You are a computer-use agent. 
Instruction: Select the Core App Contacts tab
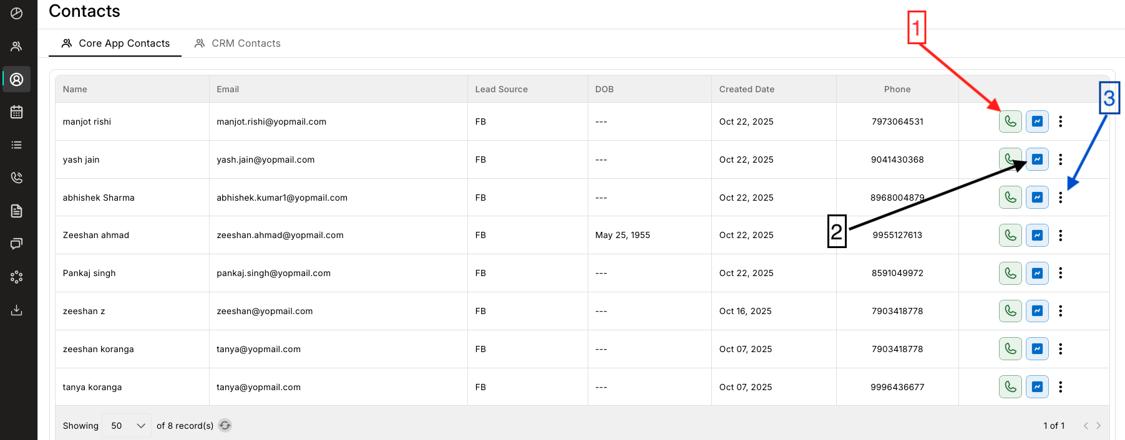click(115, 43)
